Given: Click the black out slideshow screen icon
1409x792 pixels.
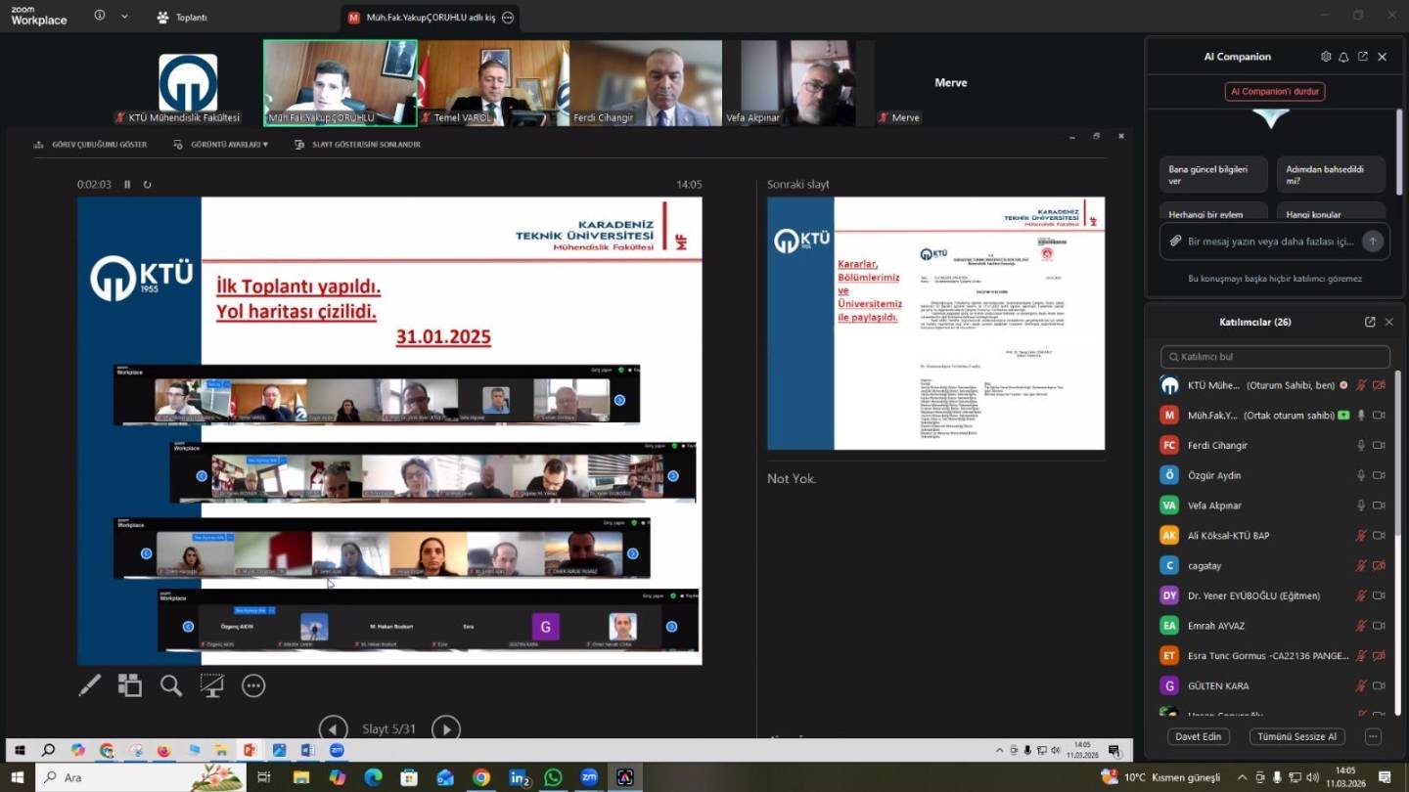Looking at the screenshot, I should pos(211,686).
